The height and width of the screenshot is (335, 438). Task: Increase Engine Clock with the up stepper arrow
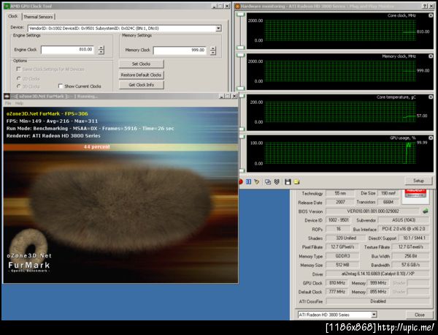pyautogui.click(x=101, y=48)
